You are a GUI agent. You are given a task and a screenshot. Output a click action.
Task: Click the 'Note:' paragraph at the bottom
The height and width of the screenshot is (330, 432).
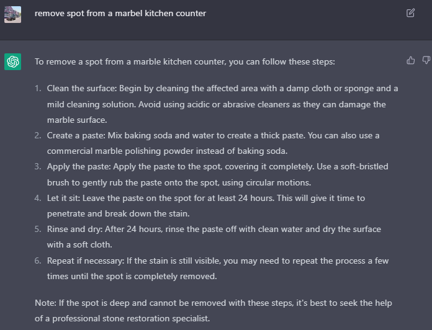coord(214,310)
